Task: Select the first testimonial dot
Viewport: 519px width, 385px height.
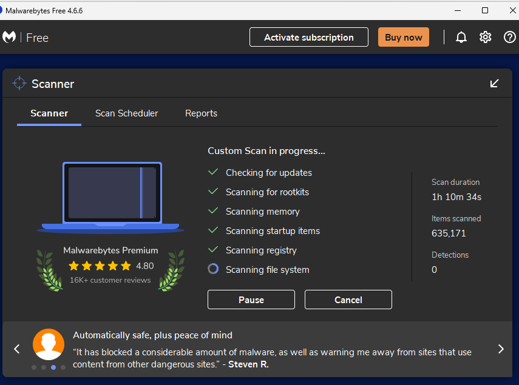Action: point(34,367)
